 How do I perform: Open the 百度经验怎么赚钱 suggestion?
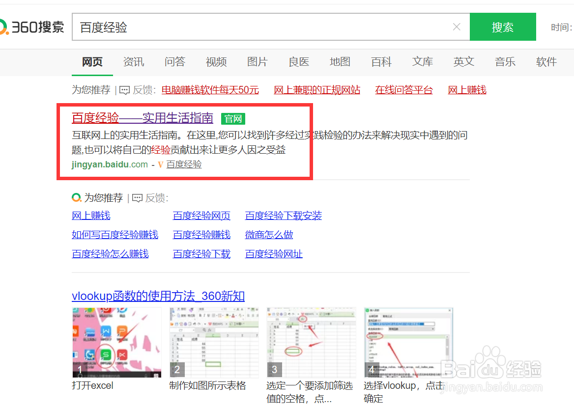(110, 254)
